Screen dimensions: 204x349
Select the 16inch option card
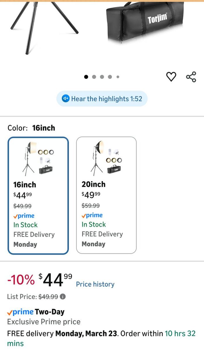(x=38, y=196)
